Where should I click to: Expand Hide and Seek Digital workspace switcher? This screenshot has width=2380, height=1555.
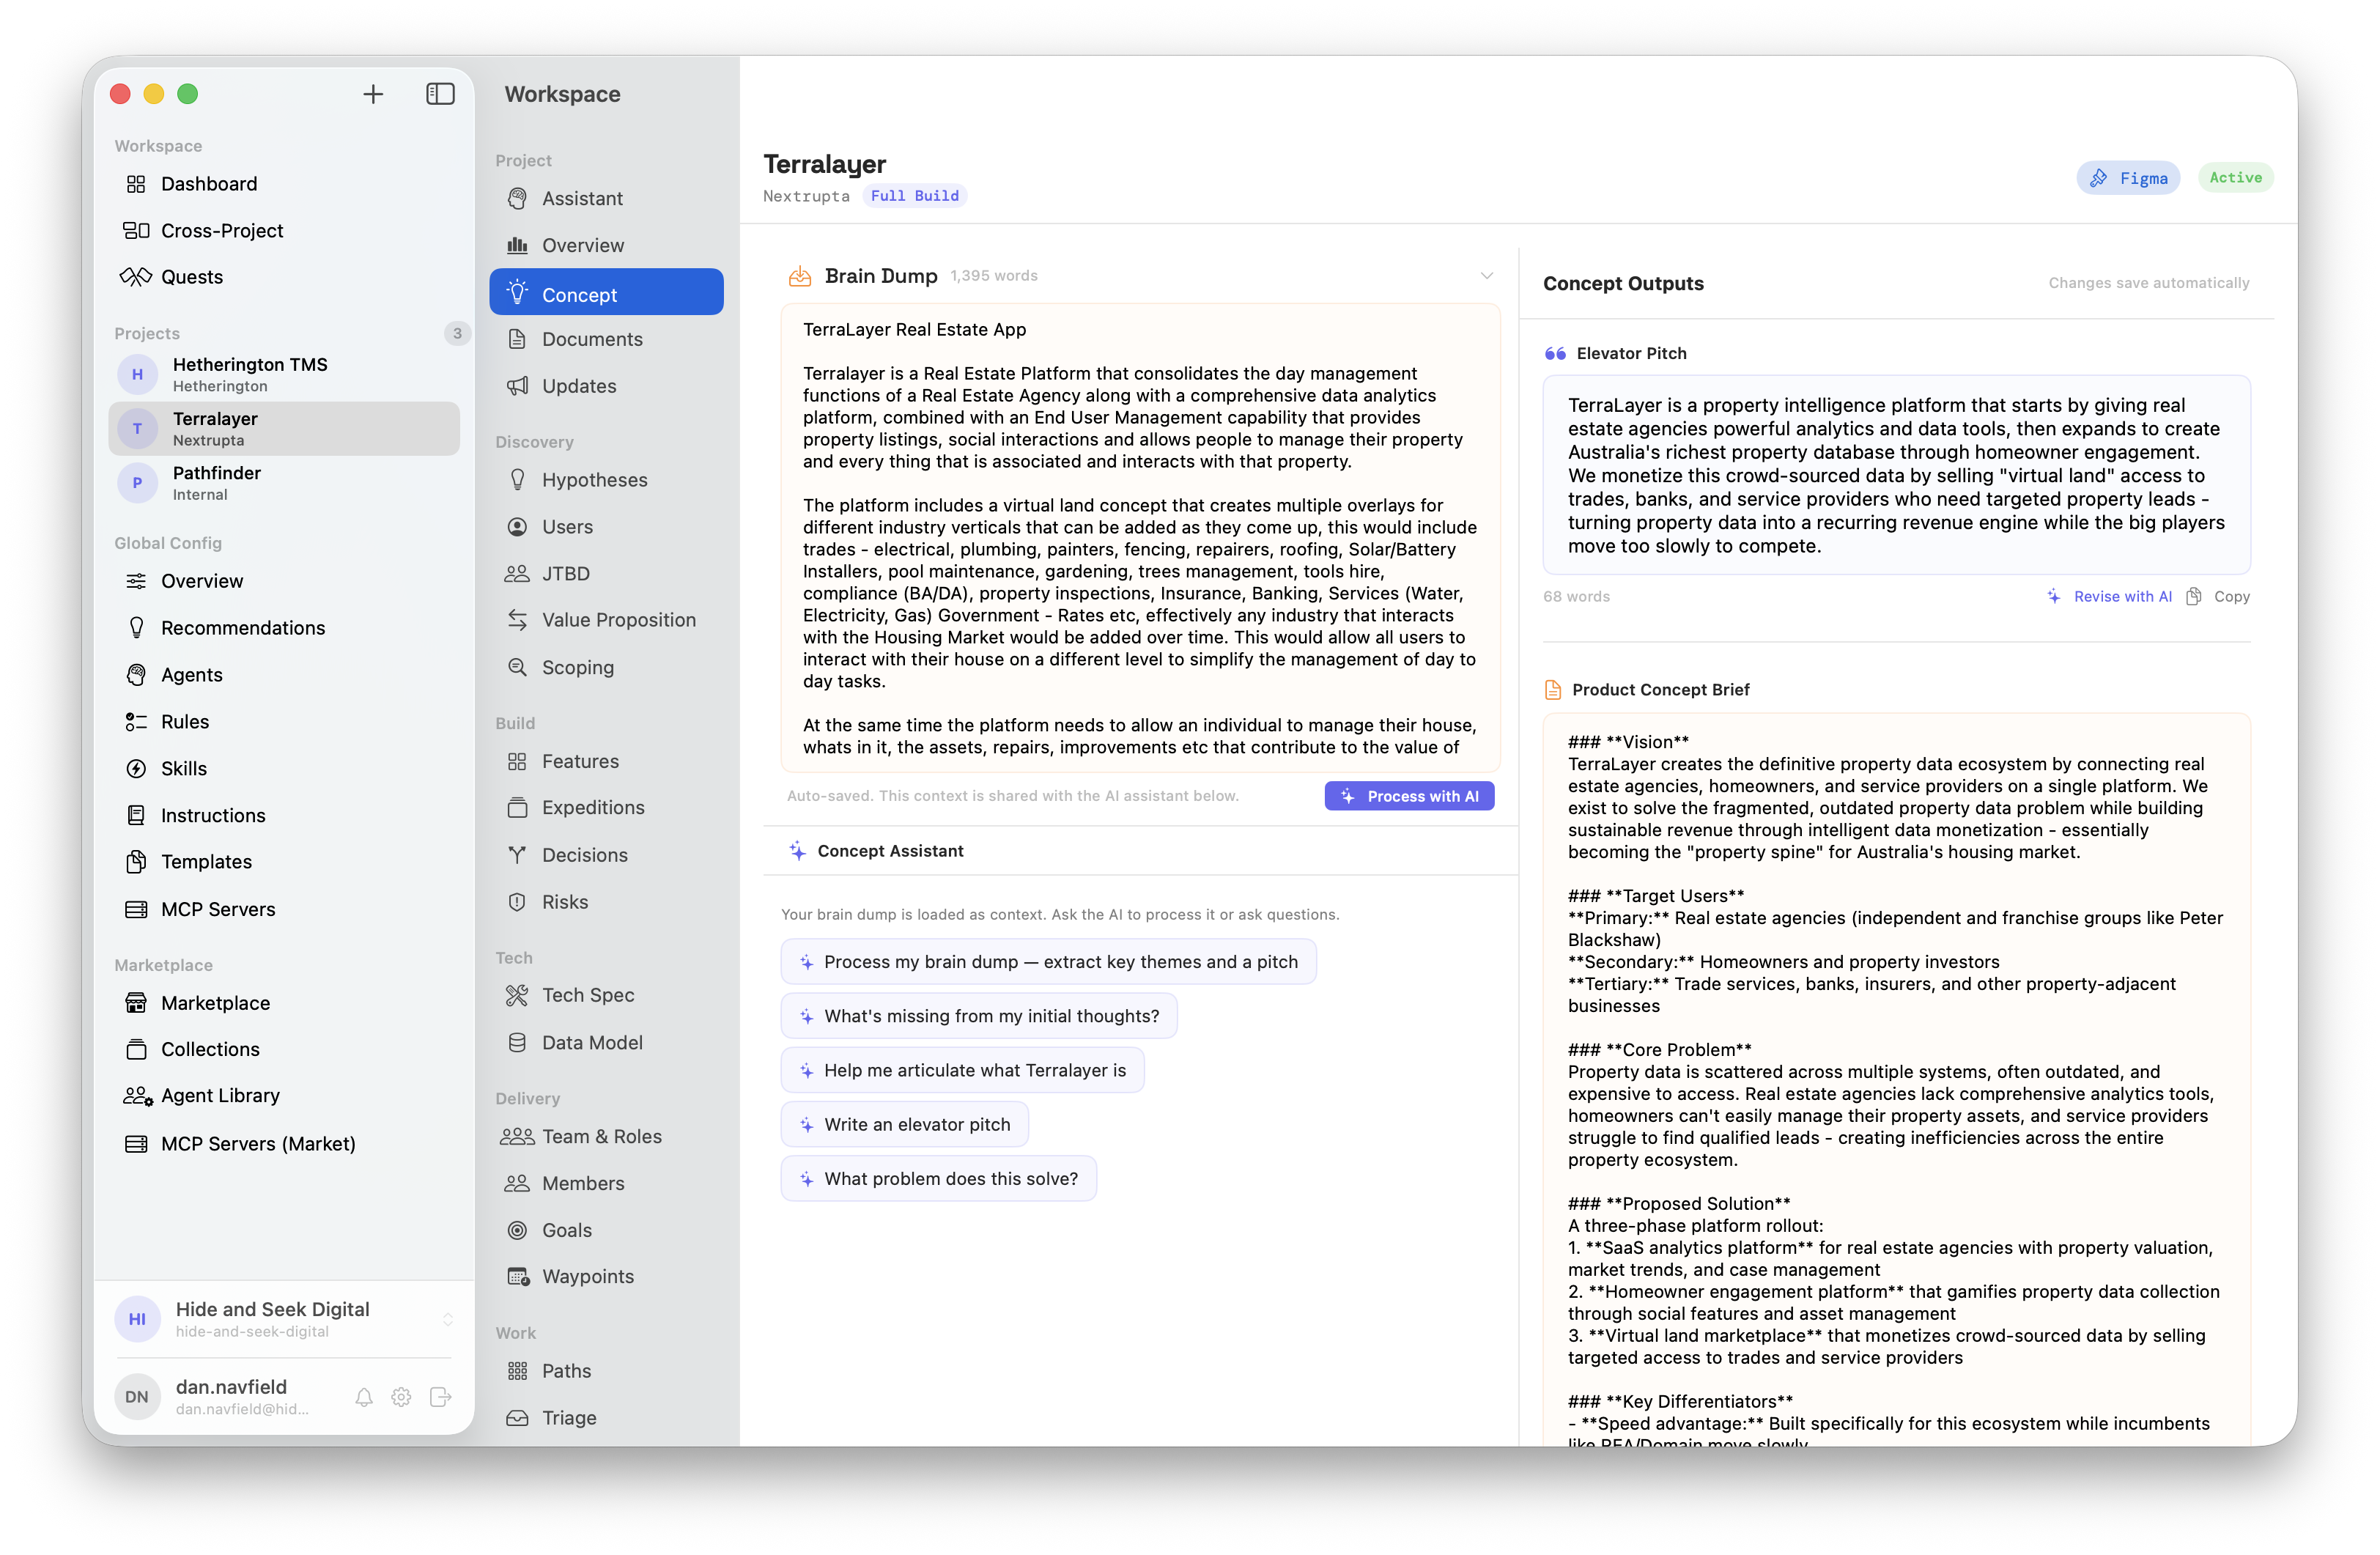click(x=447, y=1319)
